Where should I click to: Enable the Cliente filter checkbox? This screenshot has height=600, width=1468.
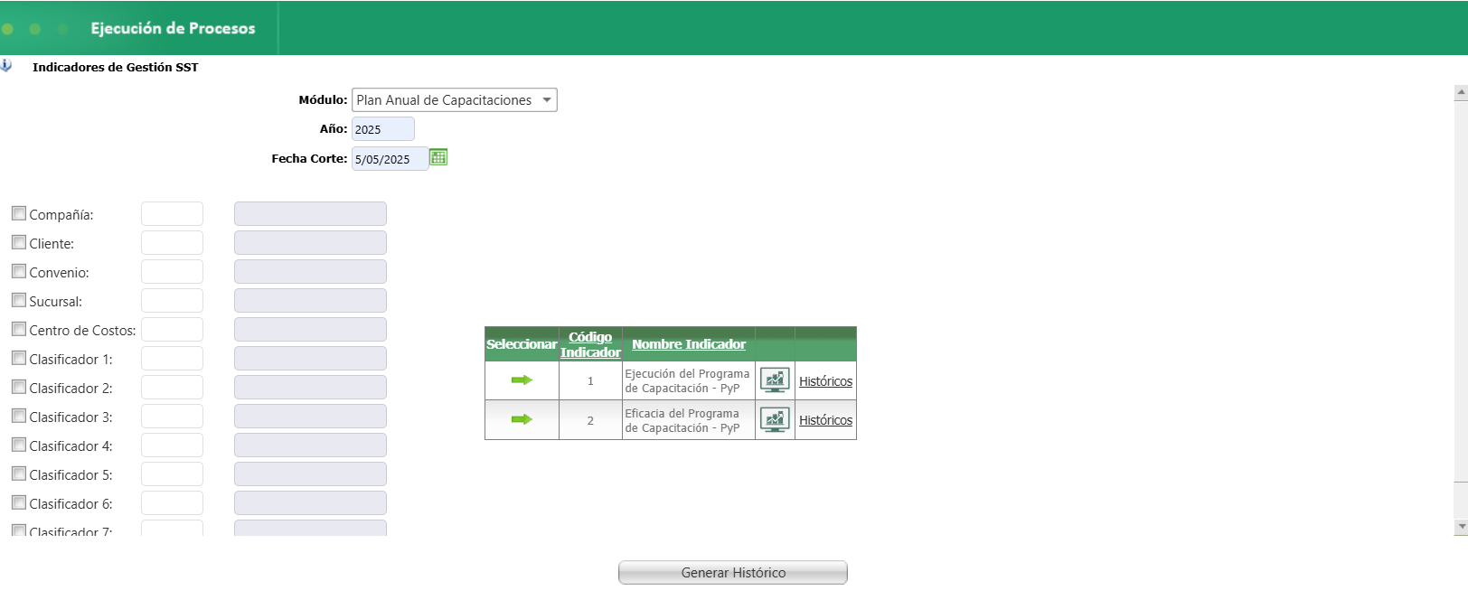point(19,242)
